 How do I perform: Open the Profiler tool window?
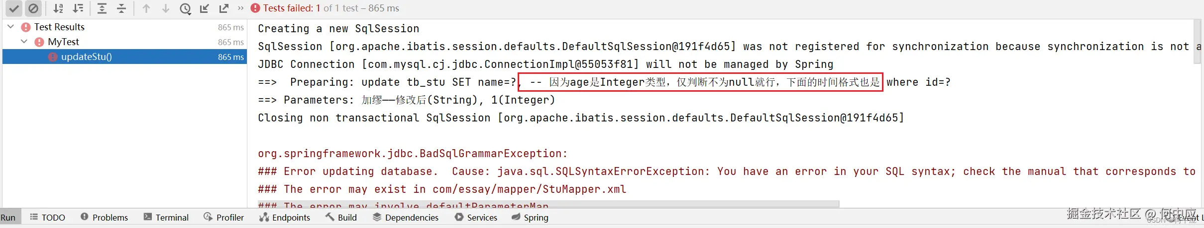(x=224, y=217)
